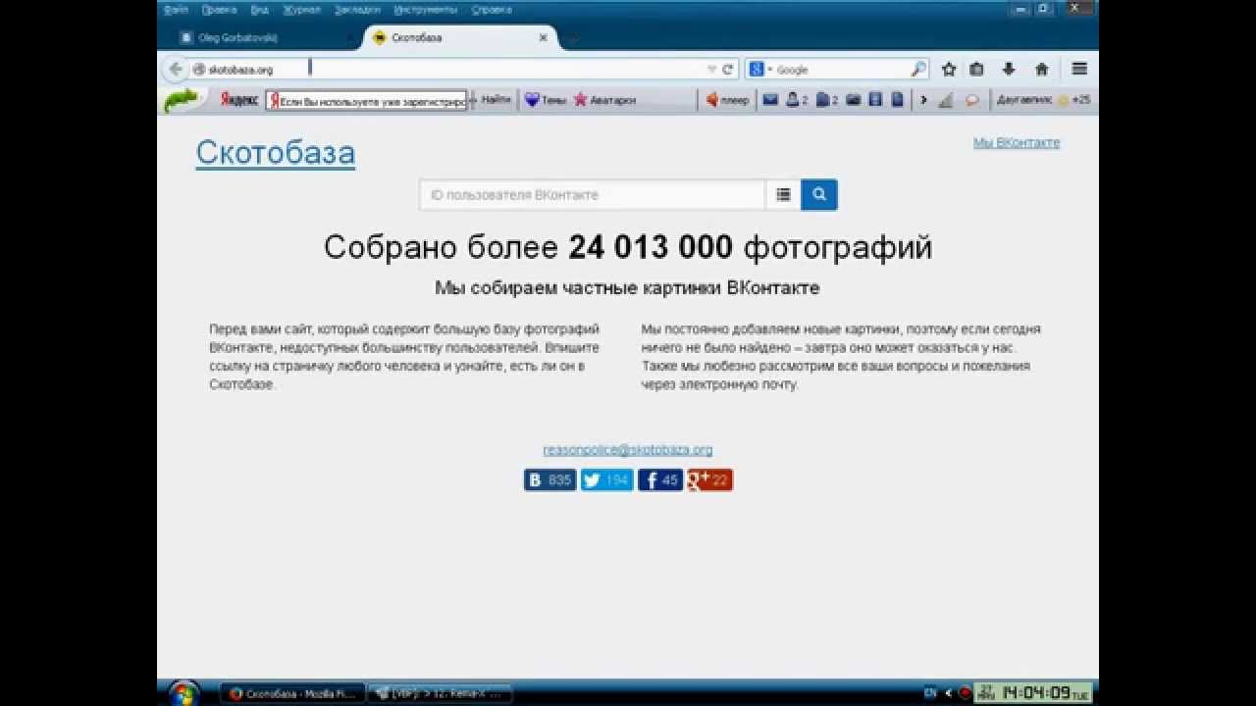Click the EN language indicator in tray
Viewport: 1256px width, 706px height.
[x=930, y=693]
